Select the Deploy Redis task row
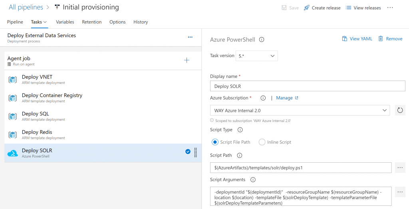Screen dimensions: 409x209 click(x=103, y=135)
